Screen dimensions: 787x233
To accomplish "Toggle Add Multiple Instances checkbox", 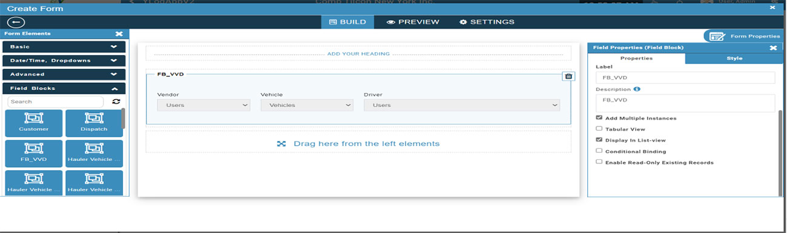I will point(599,118).
